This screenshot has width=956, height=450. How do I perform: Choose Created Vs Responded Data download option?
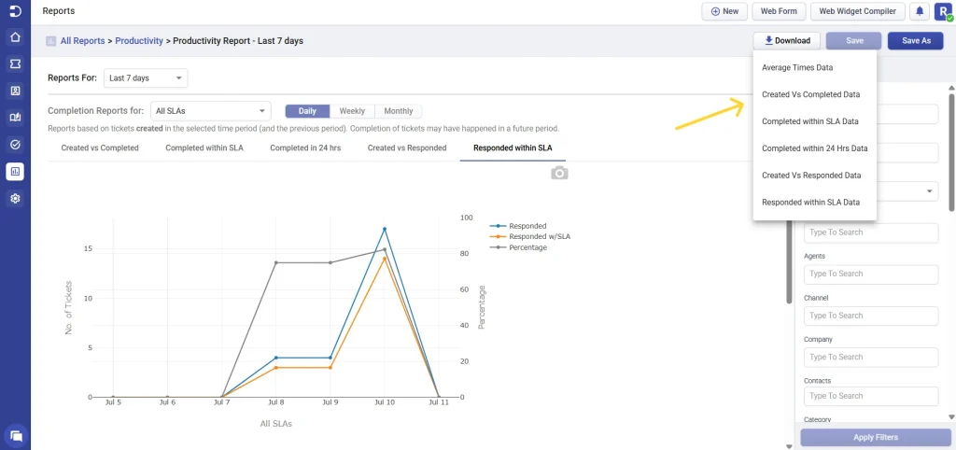814,175
